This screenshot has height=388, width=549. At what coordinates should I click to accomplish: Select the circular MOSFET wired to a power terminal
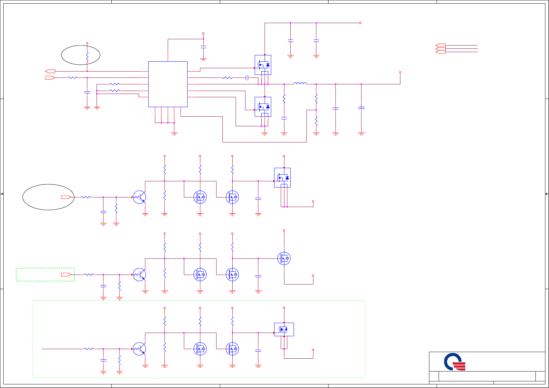coord(284,258)
